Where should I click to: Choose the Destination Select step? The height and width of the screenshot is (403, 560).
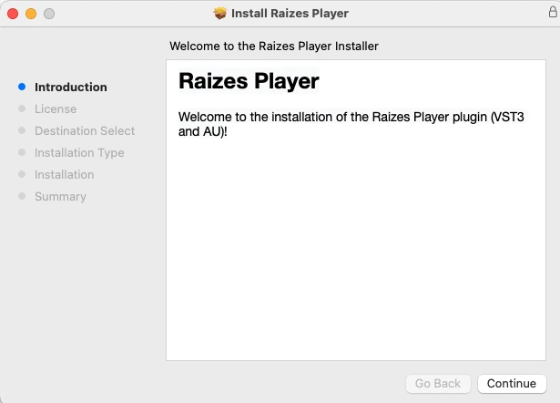pos(85,131)
